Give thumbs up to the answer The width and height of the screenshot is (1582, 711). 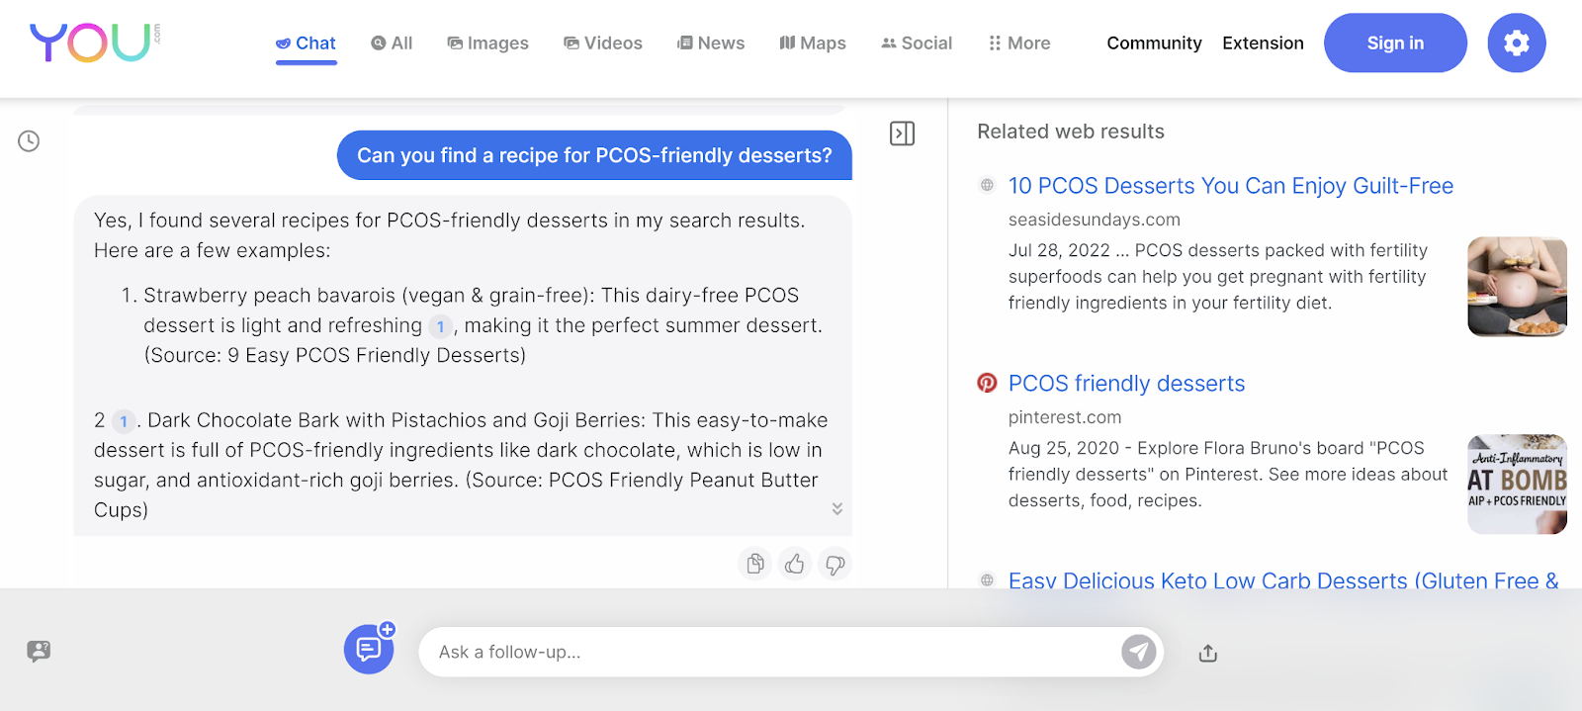click(x=795, y=564)
